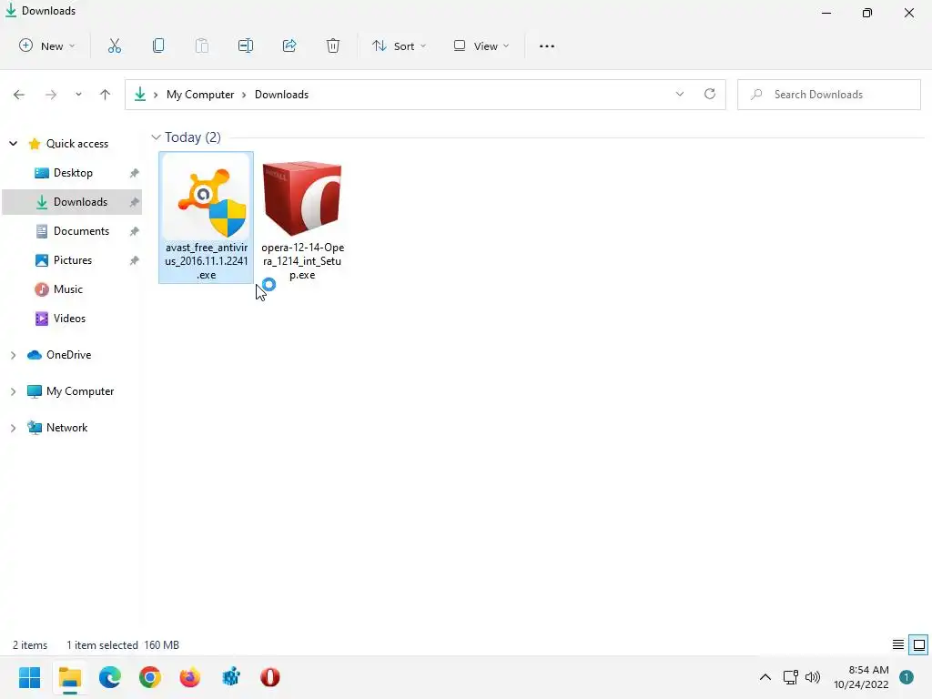Collapse the Today group
The width and height of the screenshot is (932, 699).
[156, 137]
